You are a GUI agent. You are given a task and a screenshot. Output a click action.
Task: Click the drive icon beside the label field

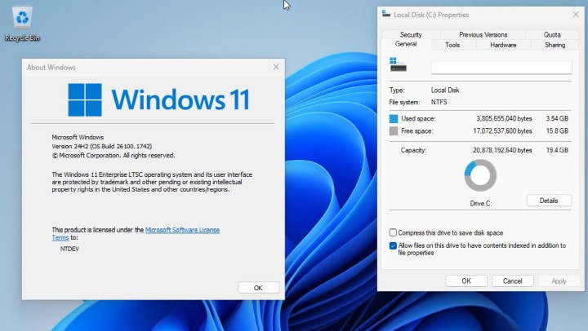[x=398, y=66]
